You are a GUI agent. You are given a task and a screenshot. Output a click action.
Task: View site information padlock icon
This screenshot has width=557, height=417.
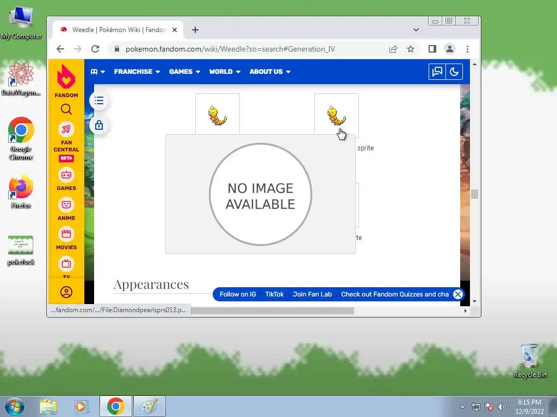(x=117, y=49)
